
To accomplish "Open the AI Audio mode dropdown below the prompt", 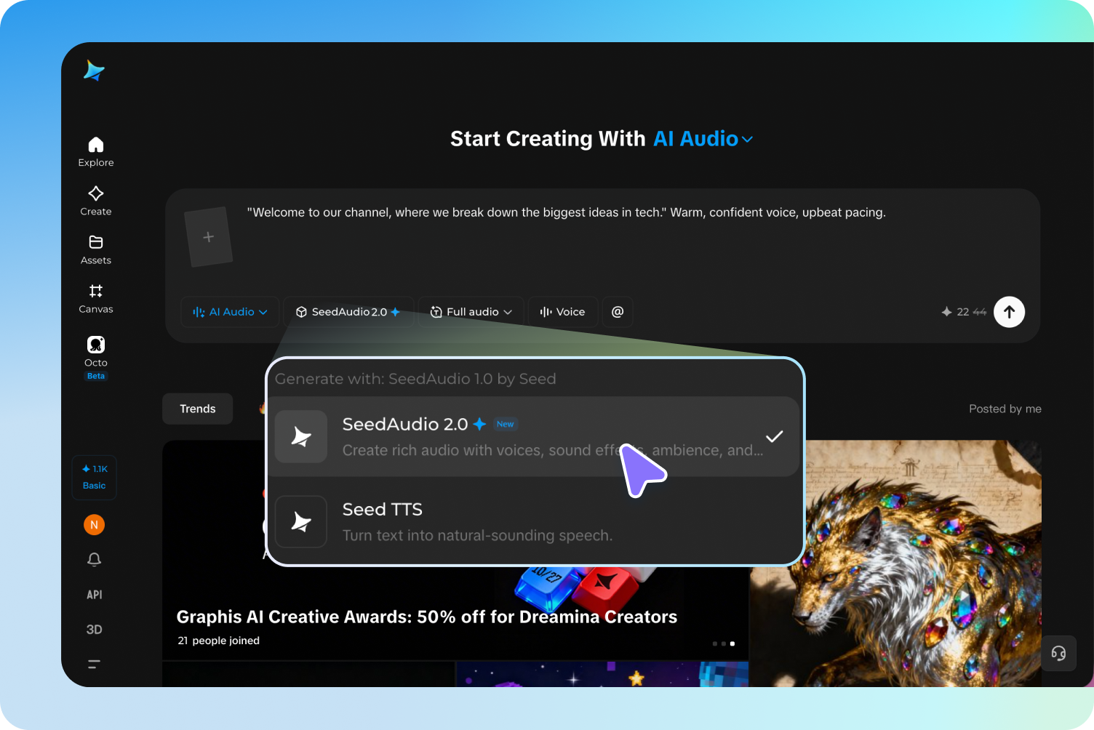I will pyautogui.click(x=230, y=312).
